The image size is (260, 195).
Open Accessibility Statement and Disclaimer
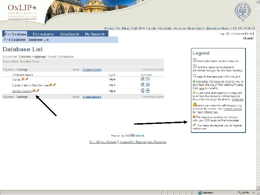[x=143, y=142]
